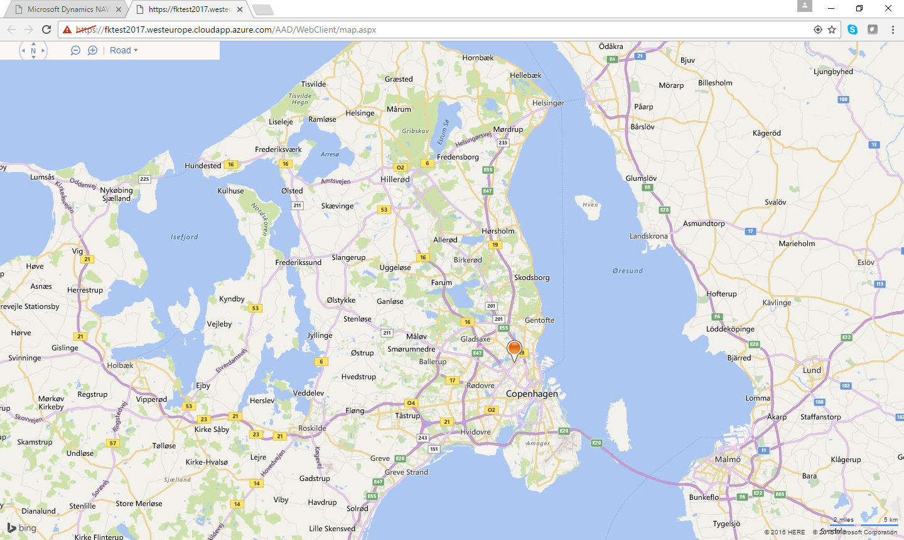Open a new browser tab
904x540 pixels.
pos(262,9)
